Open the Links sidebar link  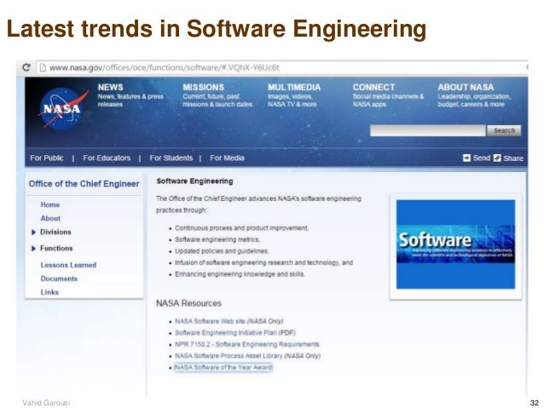tap(49, 292)
